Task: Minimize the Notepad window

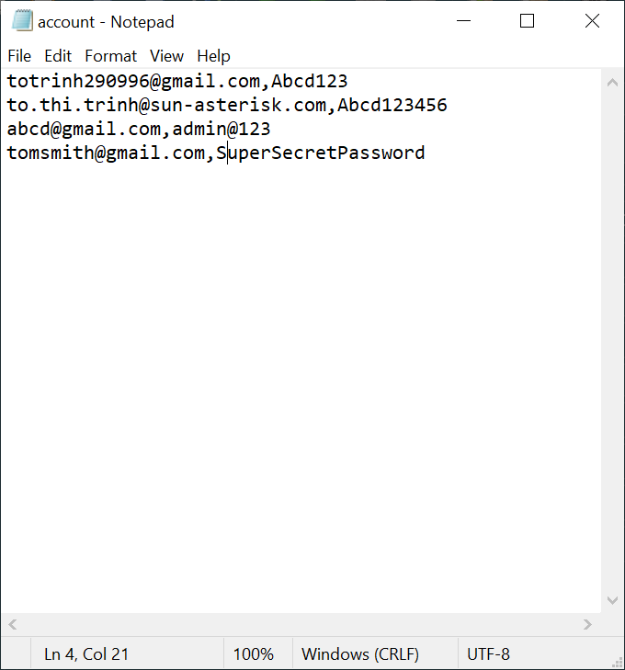Action: pos(461,21)
